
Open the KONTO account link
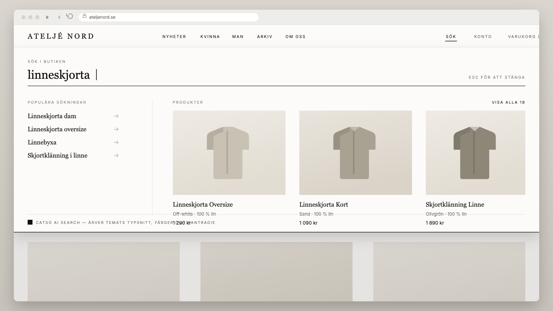[x=483, y=37]
